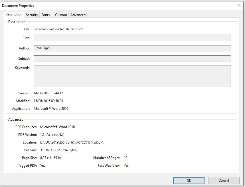This screenshot has height=187, width=245.
Task: Close the Document Properties dialog window
Action: [x=239, y=5]
